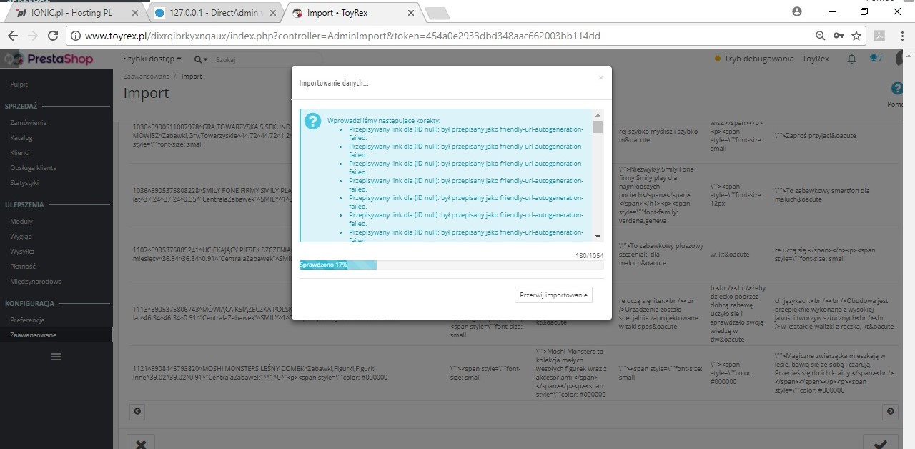Collapse the sidebar with the hamburger icon

56,357
